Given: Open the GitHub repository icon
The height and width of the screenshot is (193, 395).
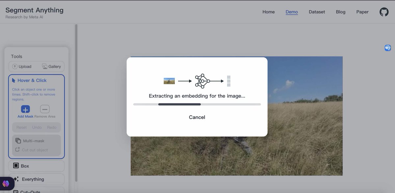Looking at the screenshot, I should pyautogui.click(x=384, y=12).
